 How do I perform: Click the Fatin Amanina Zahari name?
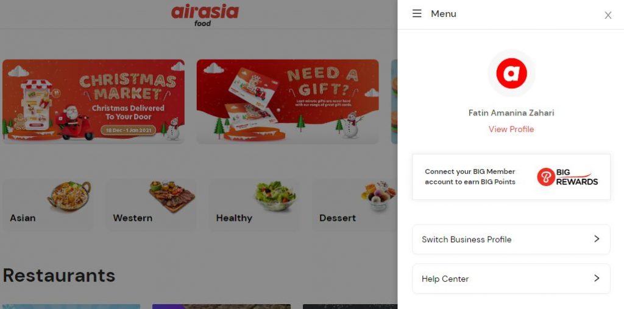coord(511,113)
